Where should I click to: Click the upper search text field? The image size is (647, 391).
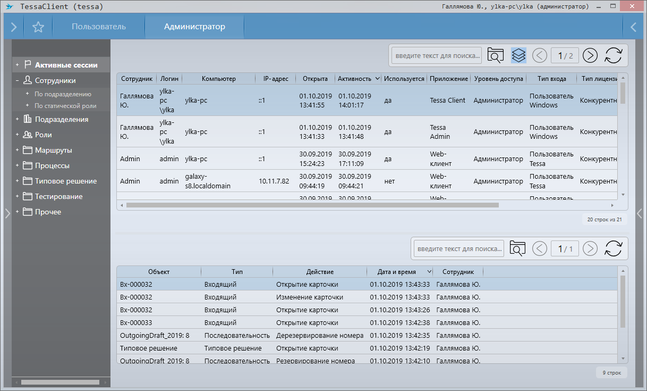click(x=437, y=55)
